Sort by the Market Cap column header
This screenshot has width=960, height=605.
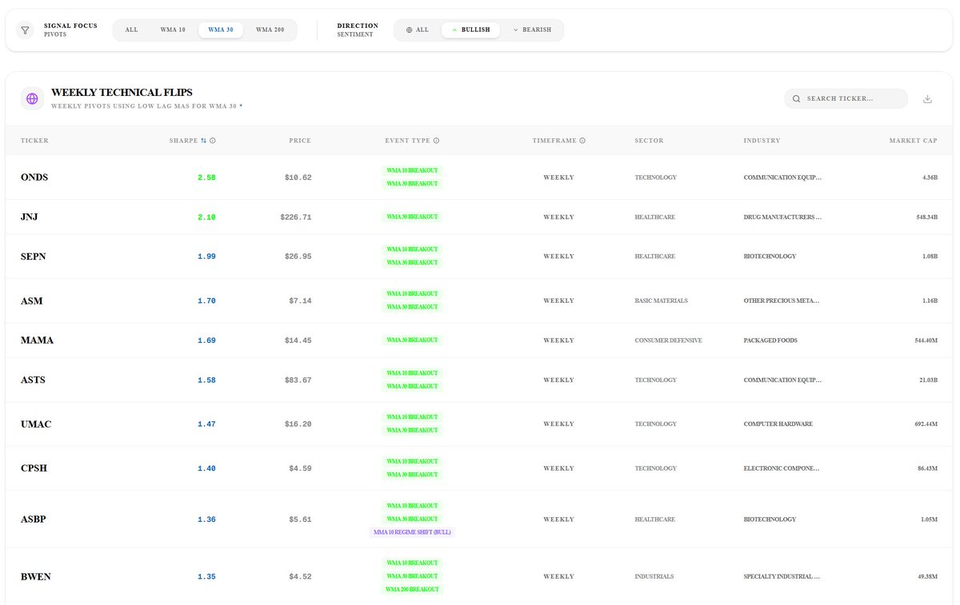(913, 141)
